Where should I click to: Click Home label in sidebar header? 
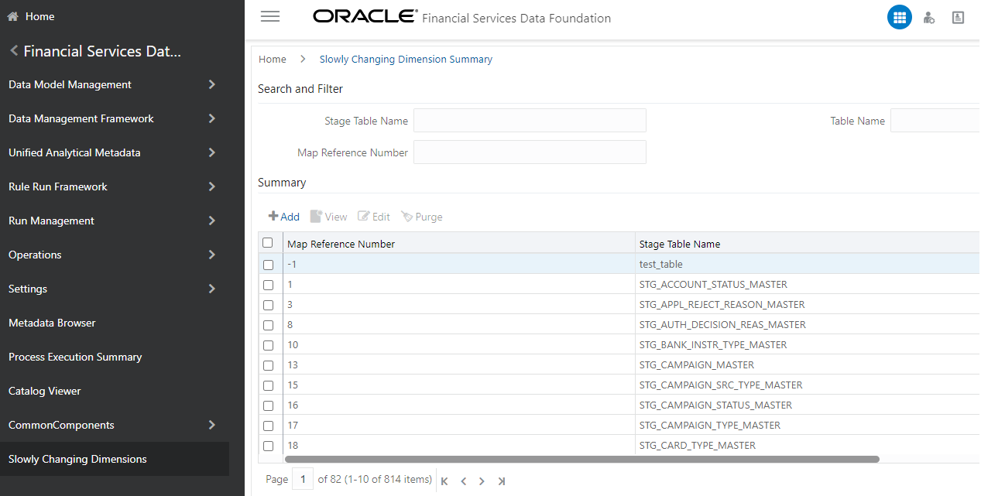click(40, 16)
